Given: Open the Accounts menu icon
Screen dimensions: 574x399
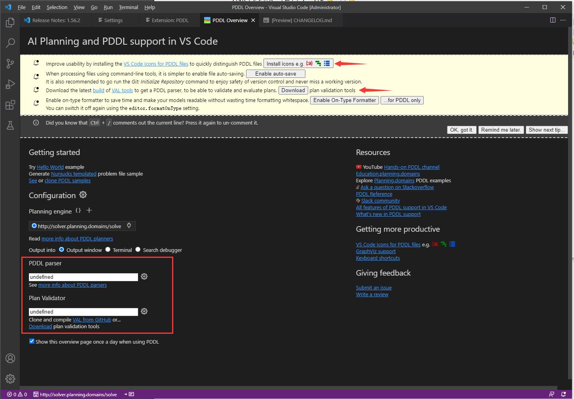Looking at the screenshot, I should [x=10, y=358].
